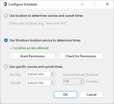This screenshot has width=114, height=104.
Task: Choose Use specific sunrise and sunset times
Action: tap(6, 67)
